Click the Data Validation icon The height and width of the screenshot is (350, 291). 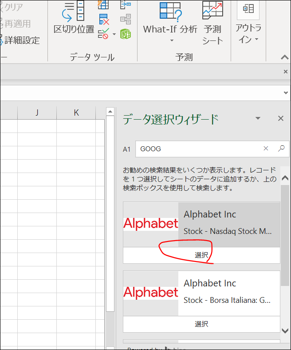(x=103, y=34)
